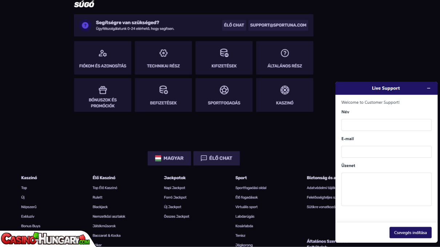Open Bonus Buys footer link

coord(31,226)
